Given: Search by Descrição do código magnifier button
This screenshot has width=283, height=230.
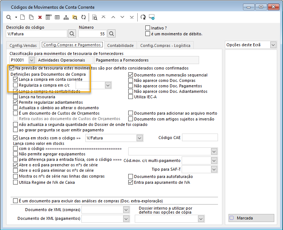Looking at the screenshot, I should pos(72,33).
